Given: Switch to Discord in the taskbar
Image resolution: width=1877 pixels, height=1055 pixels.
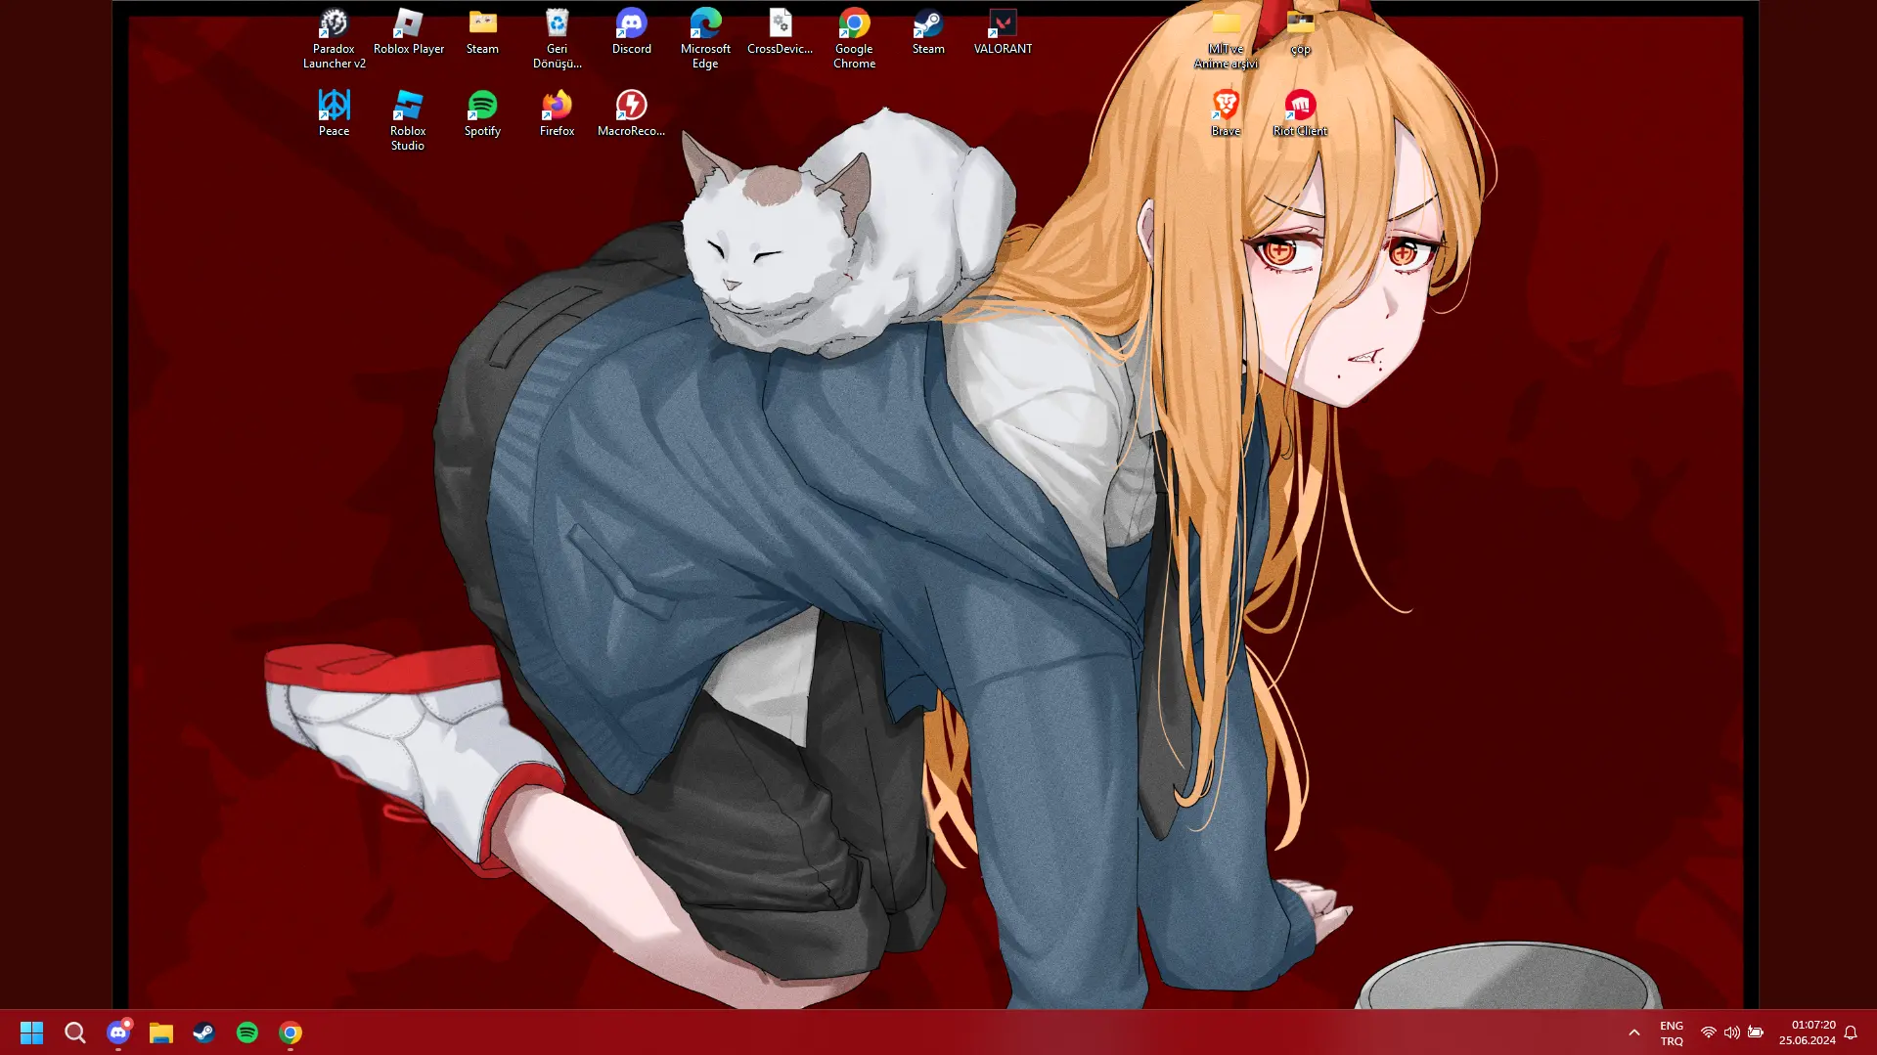Looking at the screenshot, I should click(x=118, y=1033).
